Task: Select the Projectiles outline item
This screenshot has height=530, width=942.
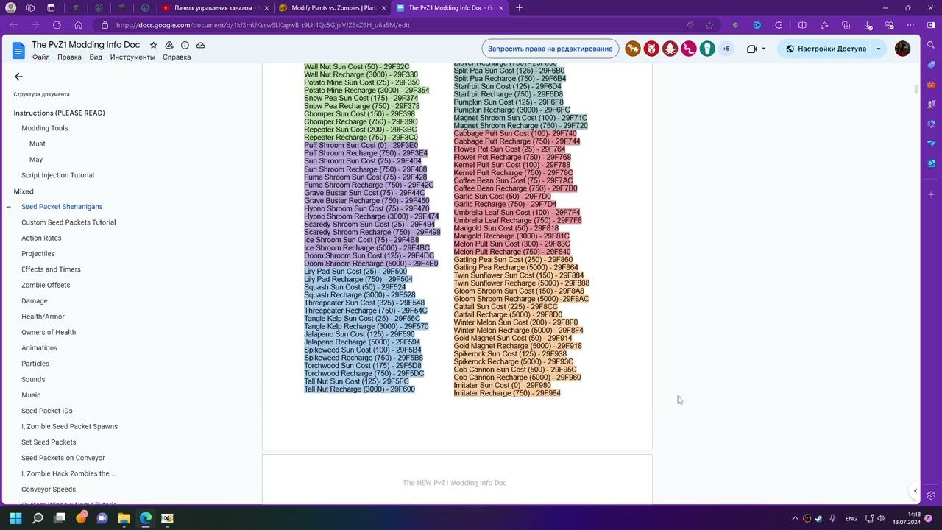Action: 38,254
